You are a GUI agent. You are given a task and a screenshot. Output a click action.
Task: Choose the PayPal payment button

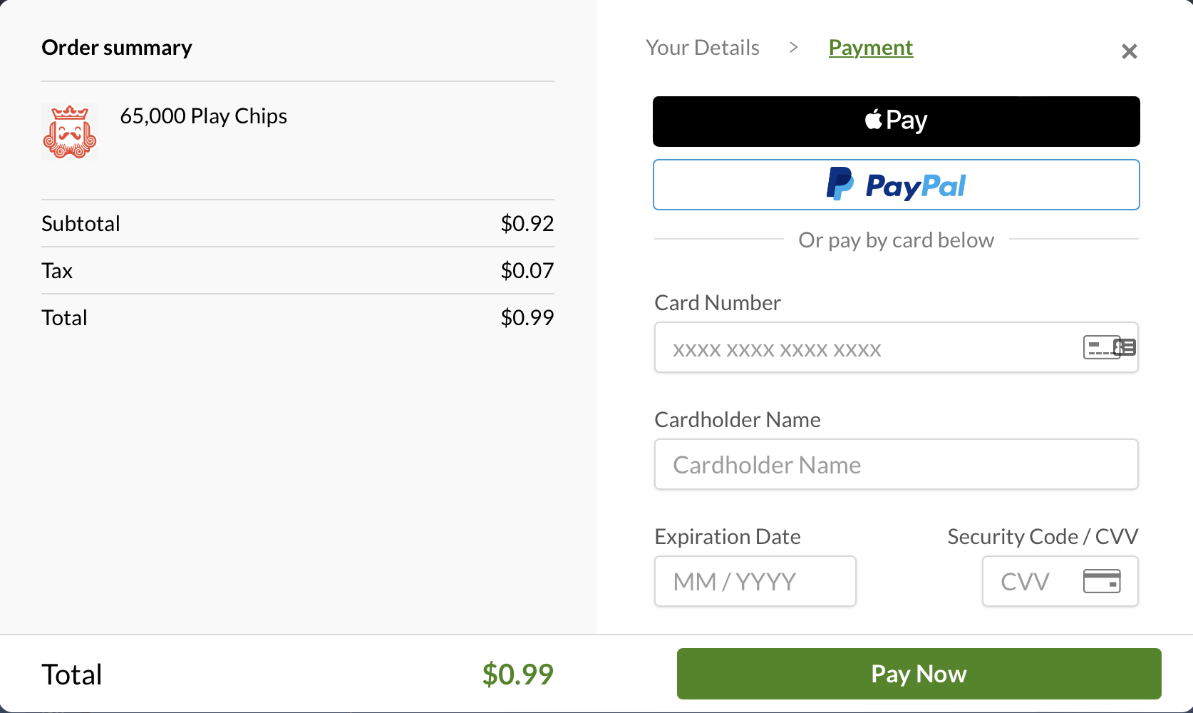897,185
